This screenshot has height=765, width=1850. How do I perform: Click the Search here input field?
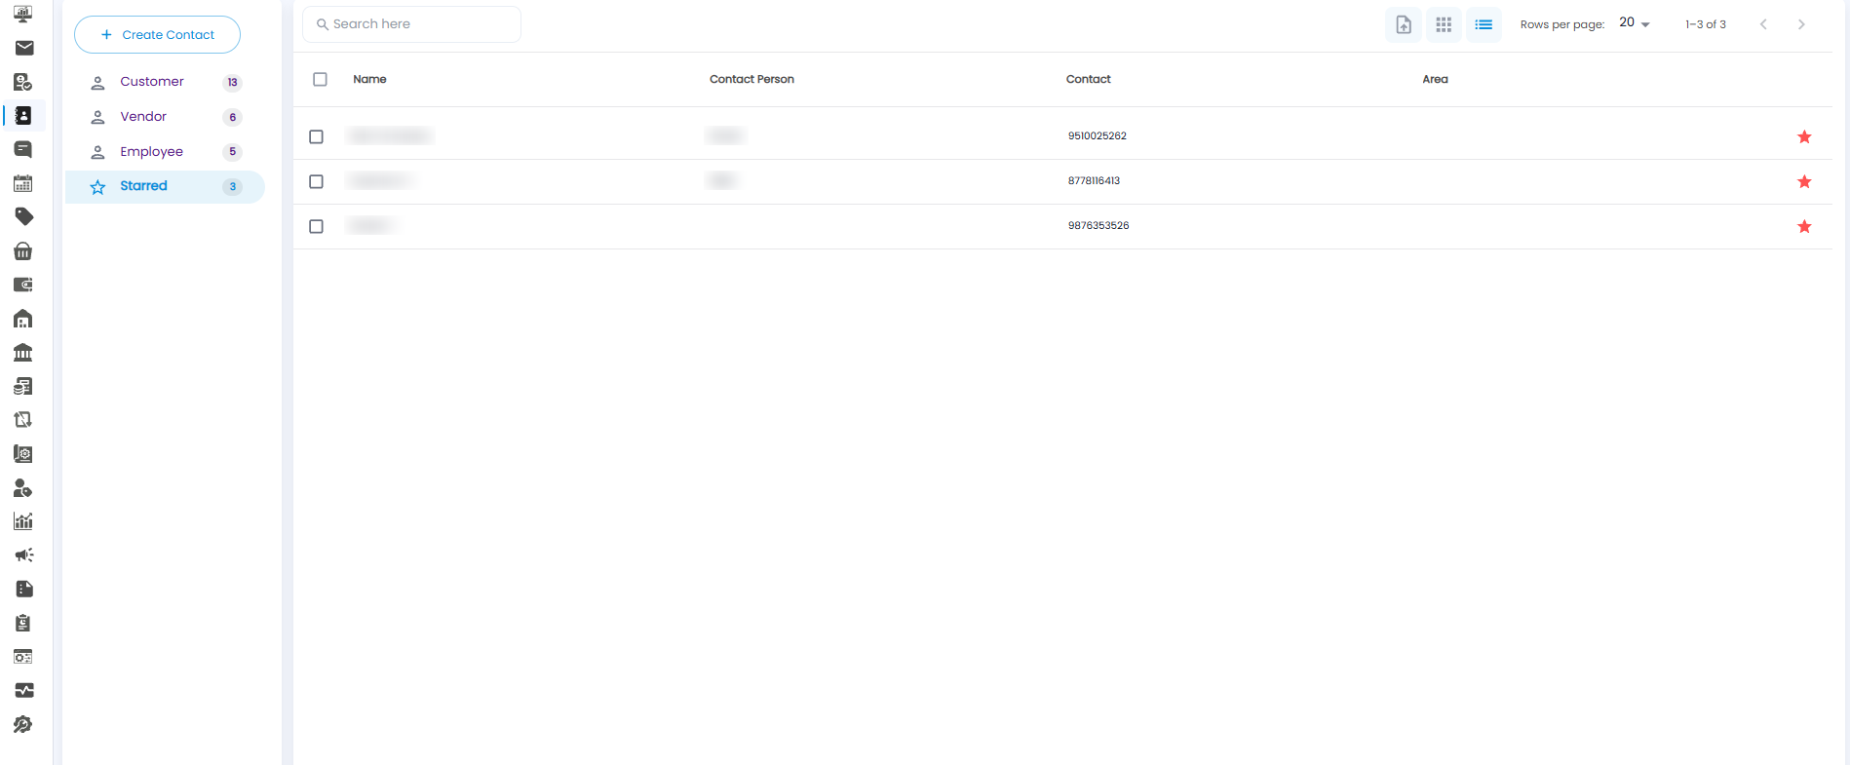(411, 24)
